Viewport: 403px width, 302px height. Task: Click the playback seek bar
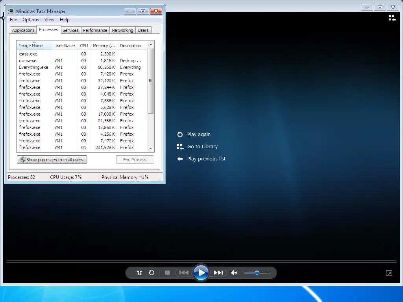pyautogui.click(x=201, y=261)
